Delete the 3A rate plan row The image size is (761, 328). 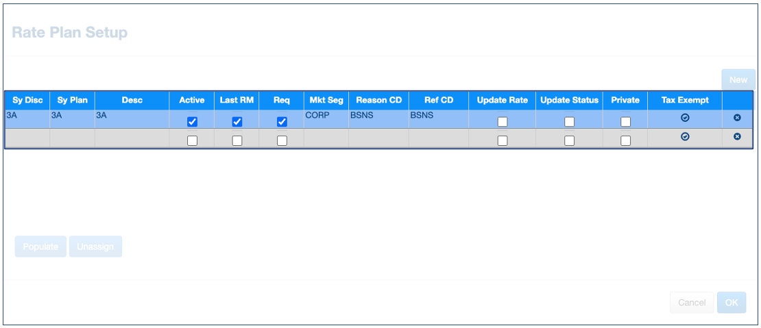737,118
